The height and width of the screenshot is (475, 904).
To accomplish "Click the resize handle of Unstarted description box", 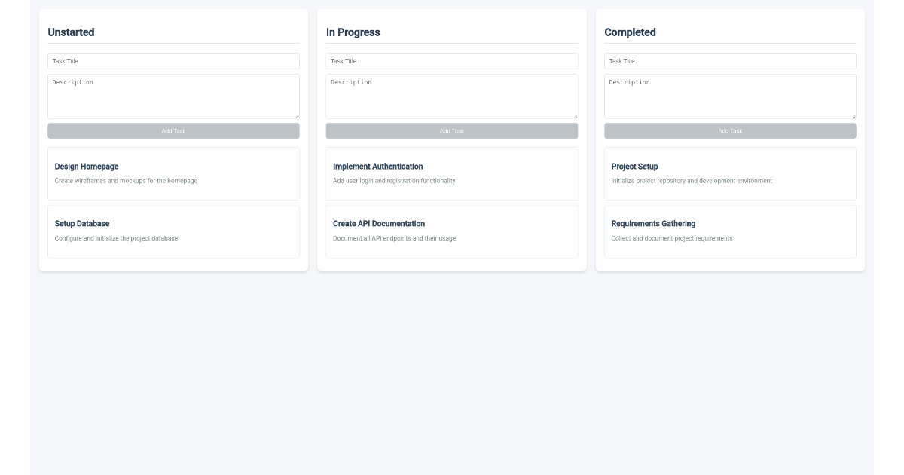I will click(297, 115).
